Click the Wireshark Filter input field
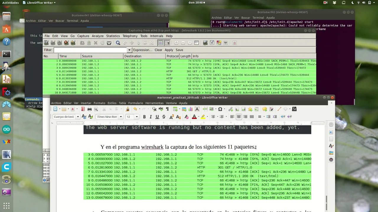The image size is (378, 212). click(x=90, y=50)
